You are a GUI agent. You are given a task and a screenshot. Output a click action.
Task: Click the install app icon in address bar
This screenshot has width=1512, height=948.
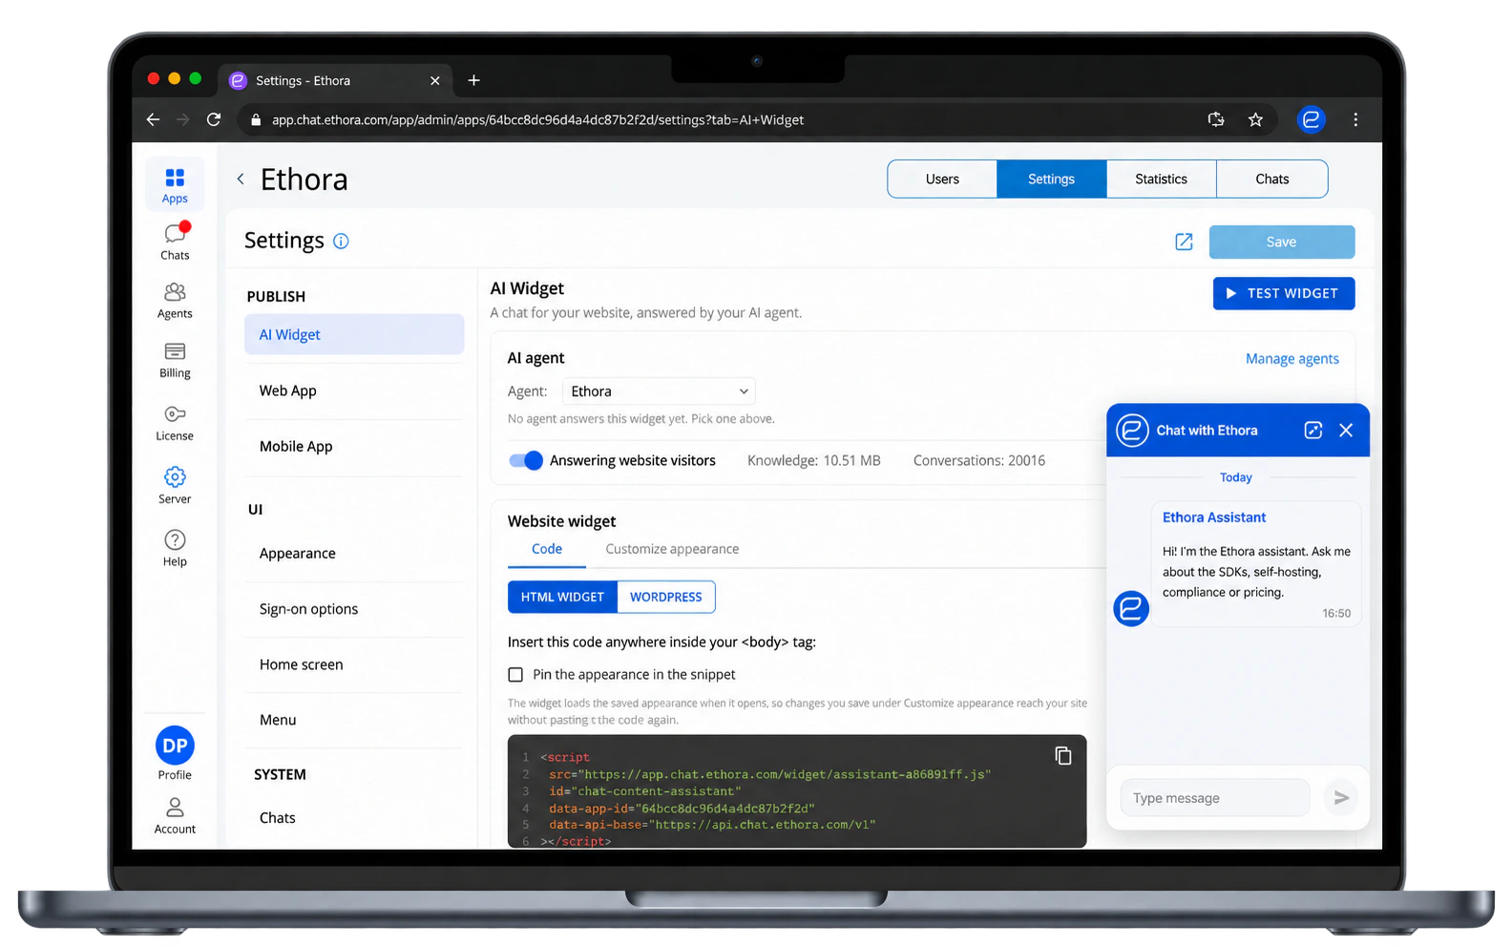tap(1215, 119)
